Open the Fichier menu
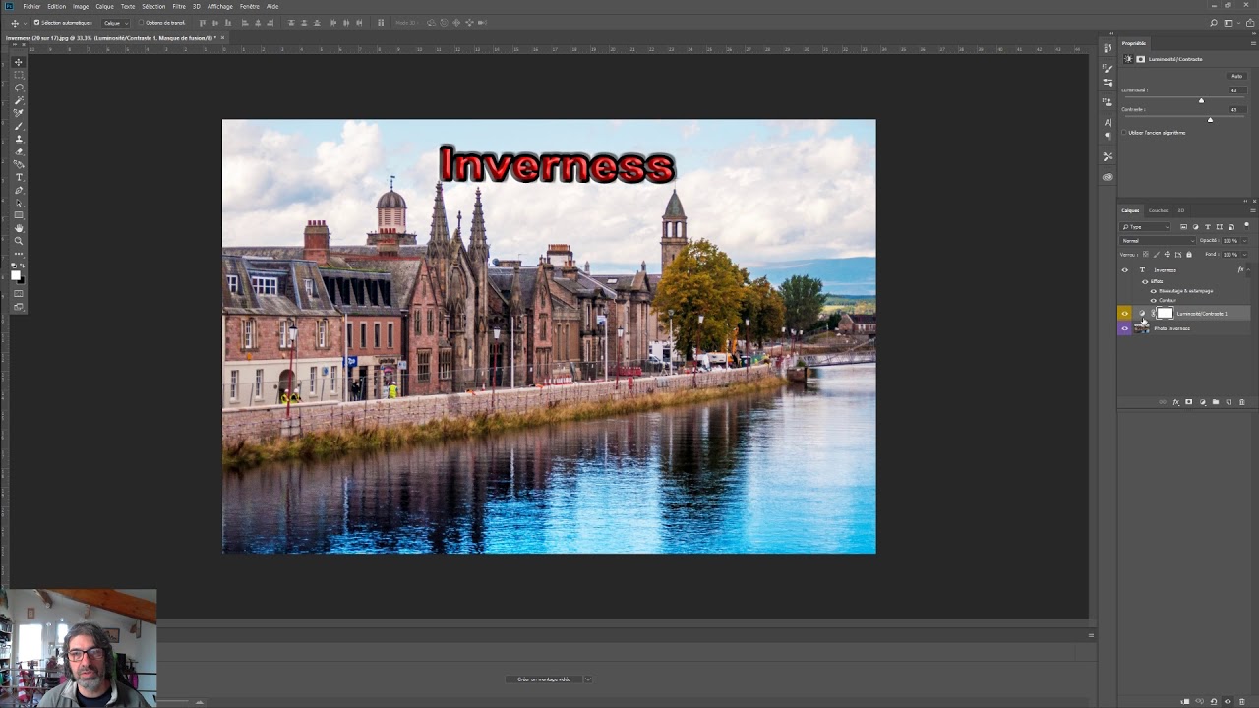1259x708 pixels. tap(31, 6)
